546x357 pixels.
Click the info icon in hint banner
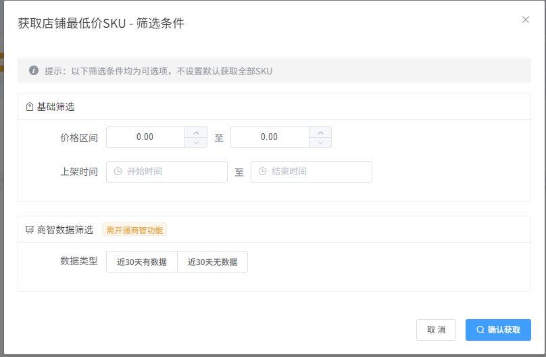click(34, 70)
